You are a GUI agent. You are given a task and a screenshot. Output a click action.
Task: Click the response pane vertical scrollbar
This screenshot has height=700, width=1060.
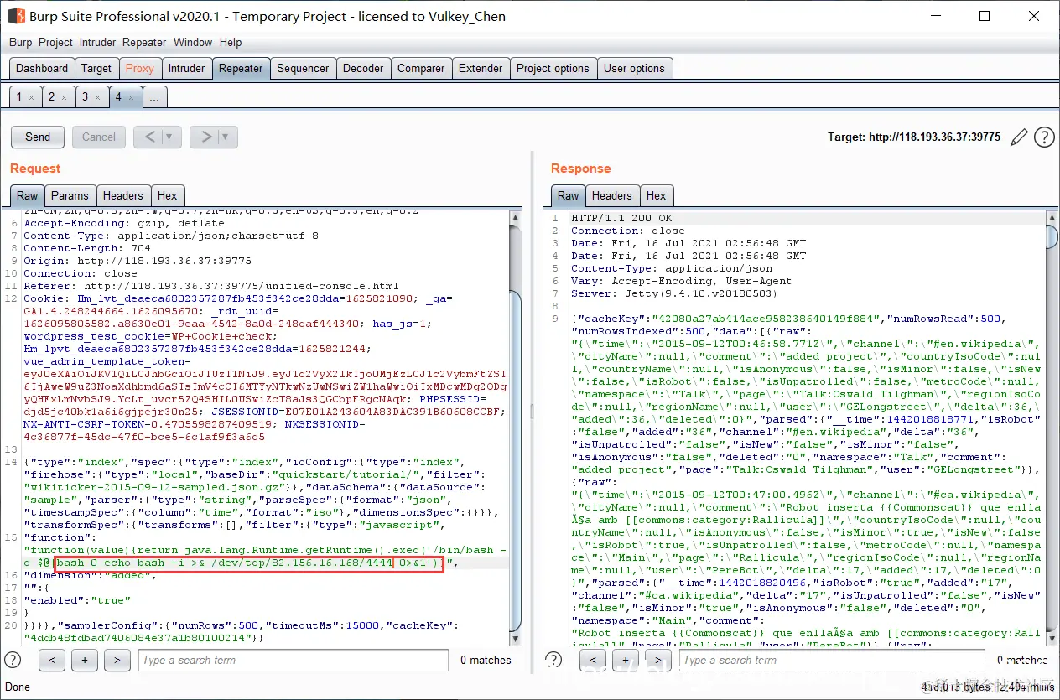[x=1052, y=428]
